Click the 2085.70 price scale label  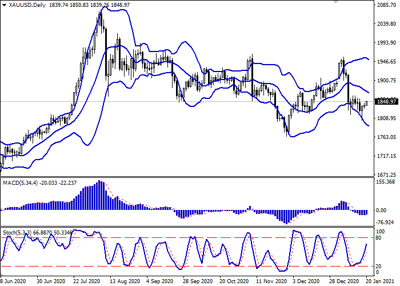[x=386, y=5]
